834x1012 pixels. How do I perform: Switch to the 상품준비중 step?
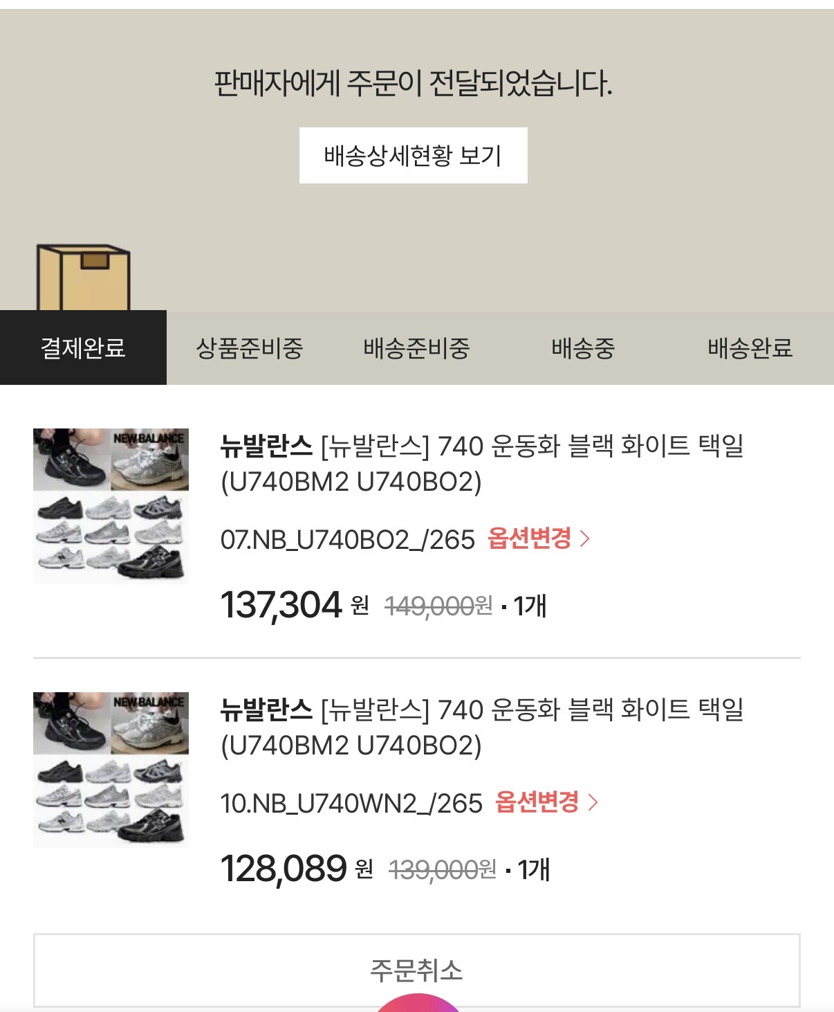pyautogui.click(x=250, y=347)
